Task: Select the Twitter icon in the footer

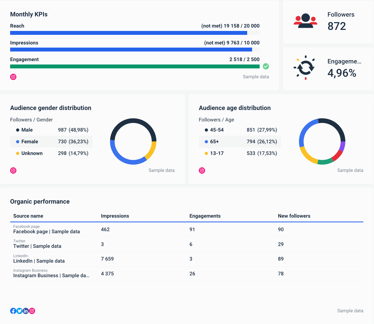Action: [19, 311]
